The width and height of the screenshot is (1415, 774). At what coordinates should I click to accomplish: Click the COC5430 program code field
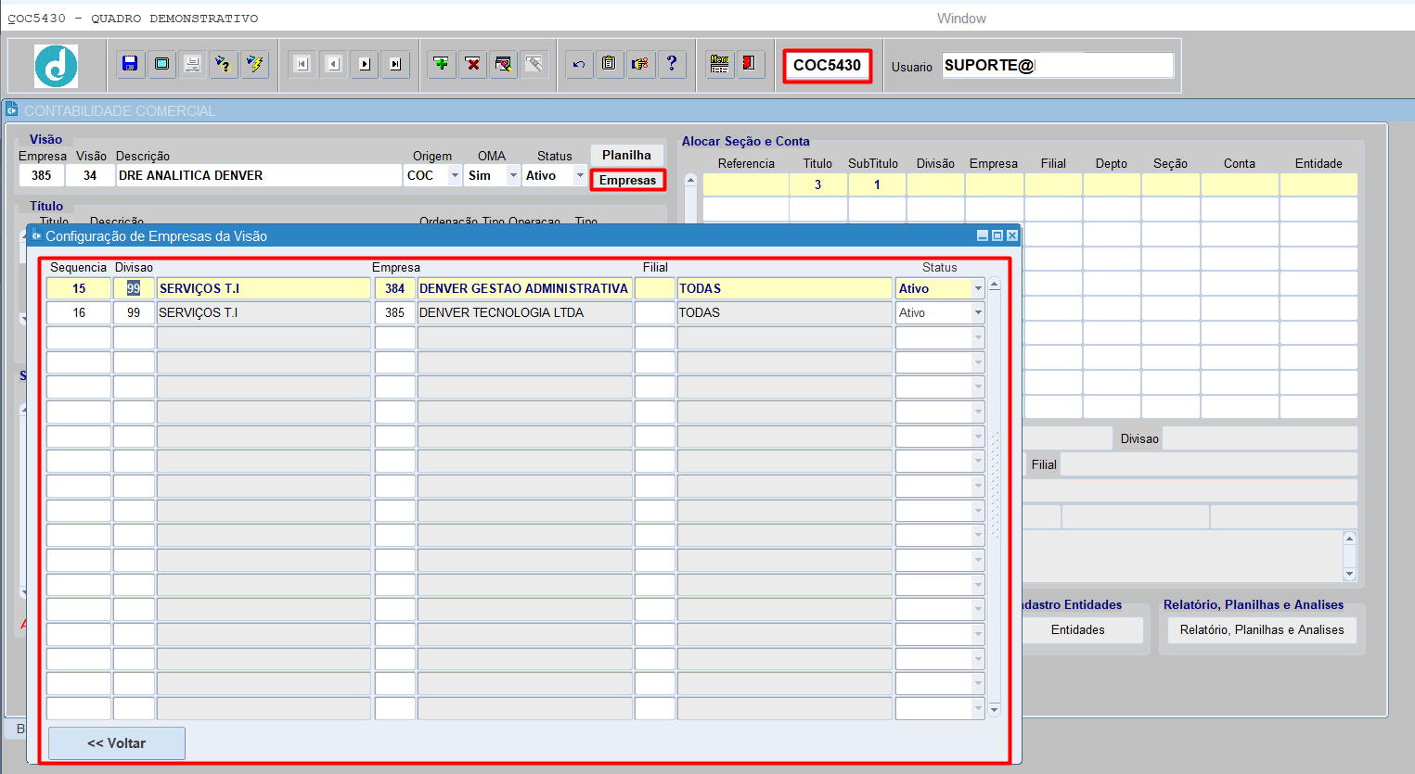click(x=827, y=65)
